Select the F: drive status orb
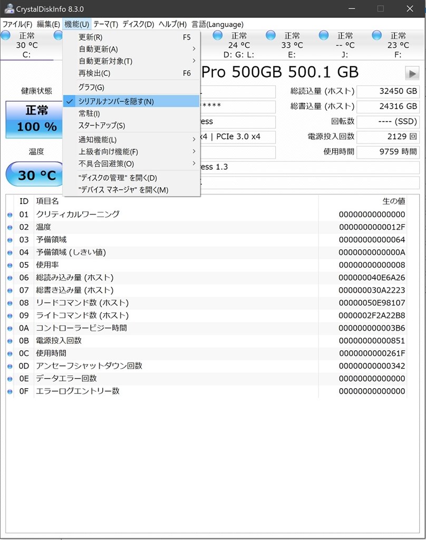Image resolution: width=426 pixels, height=540 pixels. [x=377, y=35]
